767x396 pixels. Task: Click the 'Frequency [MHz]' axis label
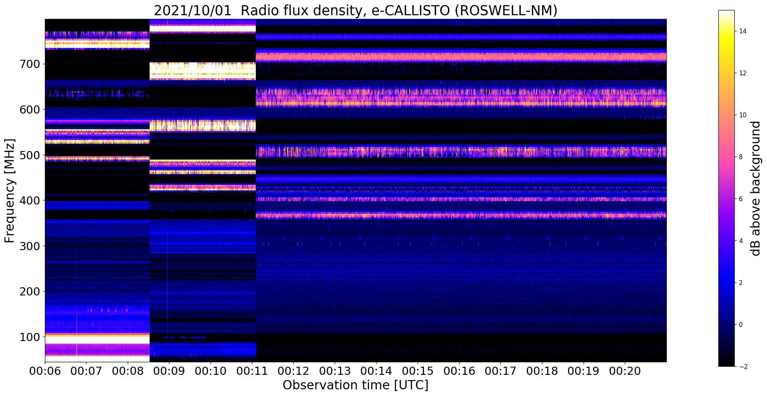tap(10, 191)
